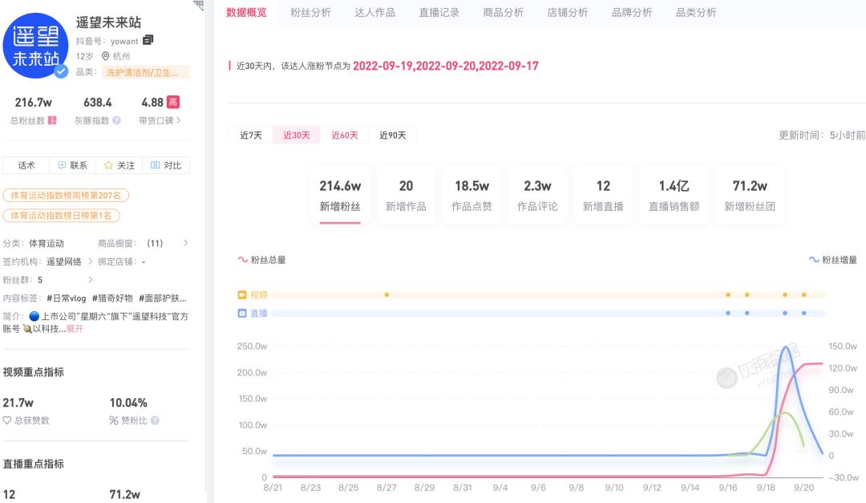Expand the 带货口碑 details chevron
The height and width of the screenshot is (503, 866).
[x=178, y=120]
